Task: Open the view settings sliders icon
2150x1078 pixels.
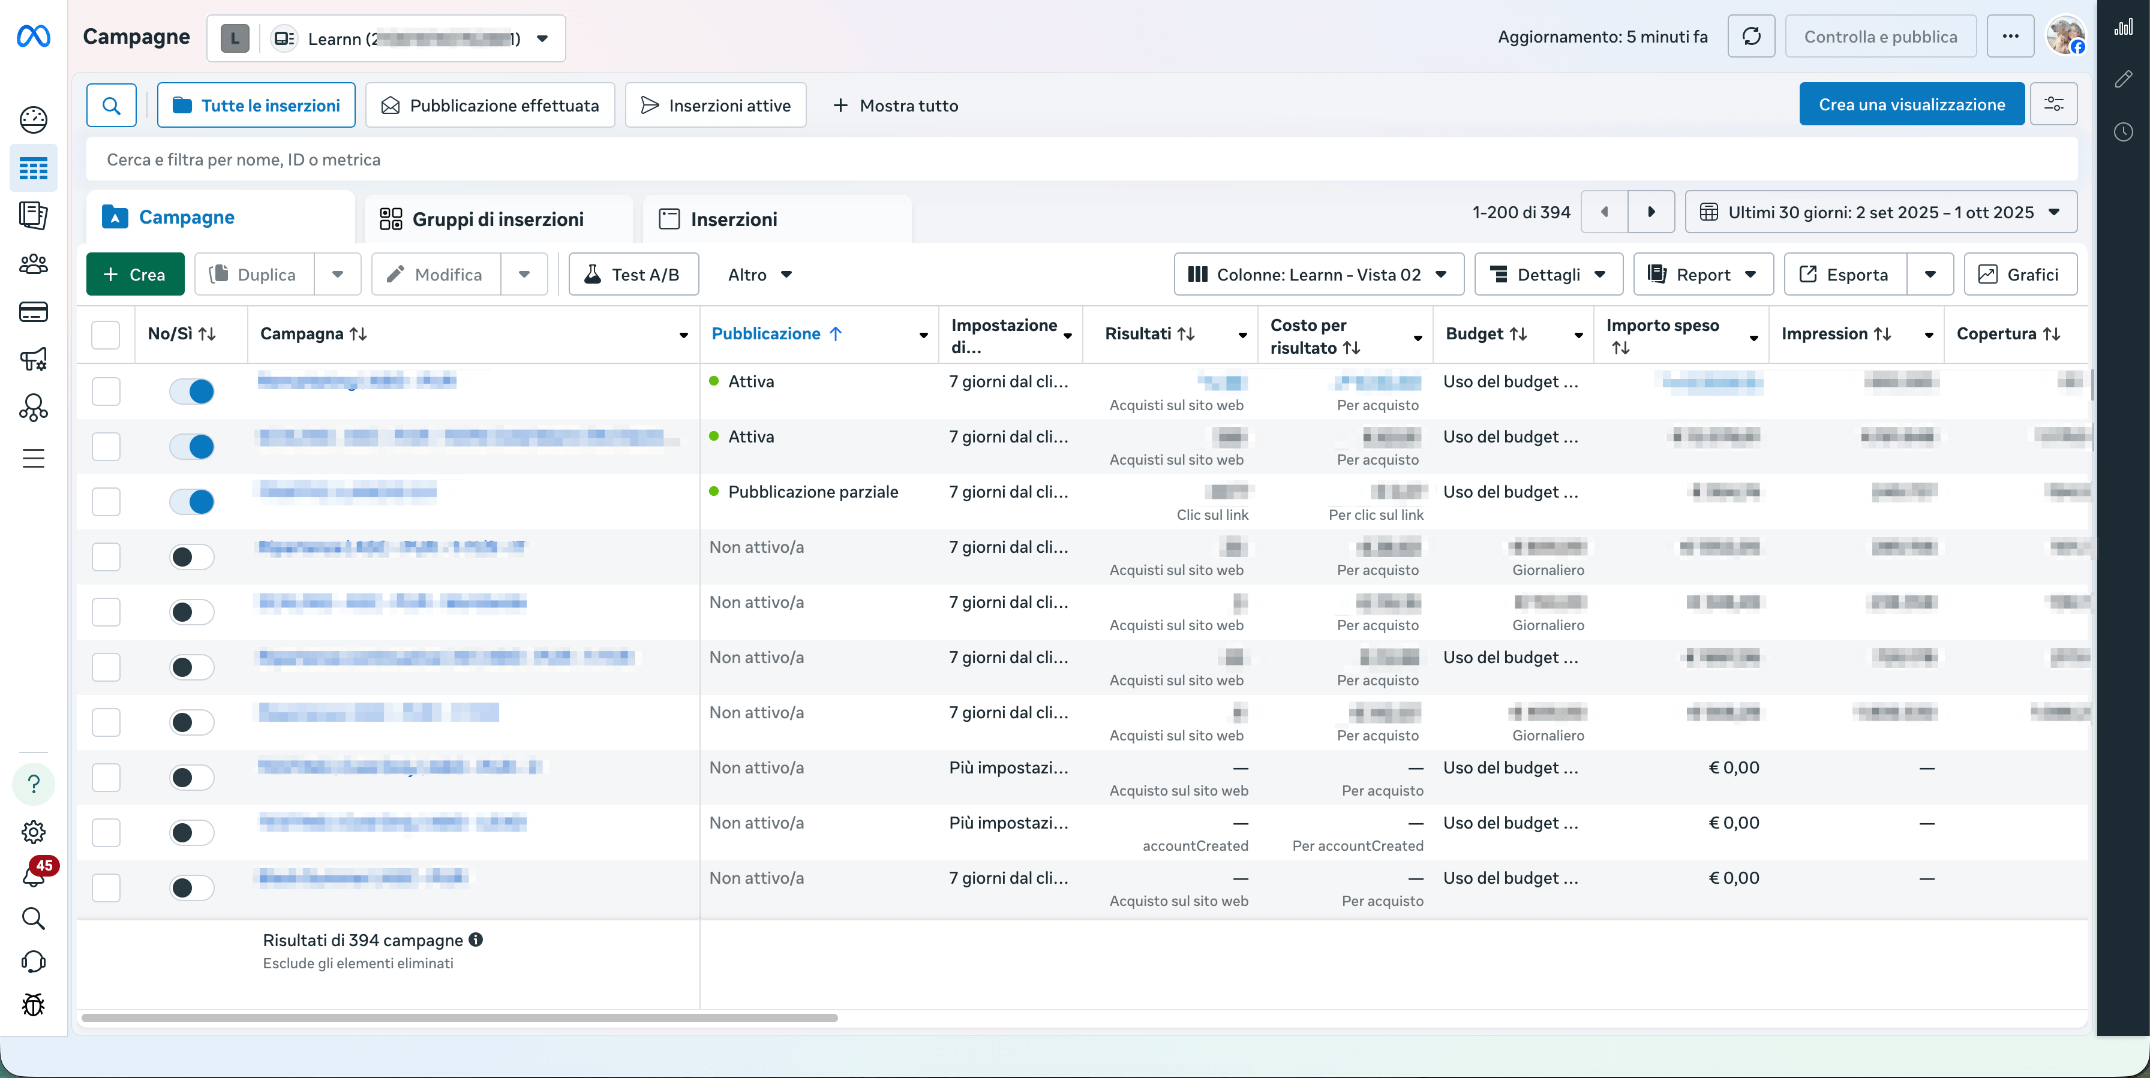Action: click(x=2053, y=104)
